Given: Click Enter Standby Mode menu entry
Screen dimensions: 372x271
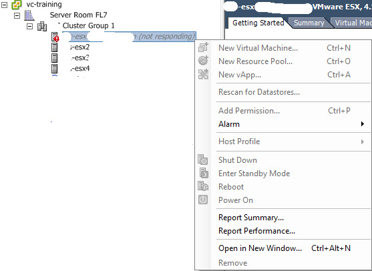Looking at the screenshot, I should 283,174.
